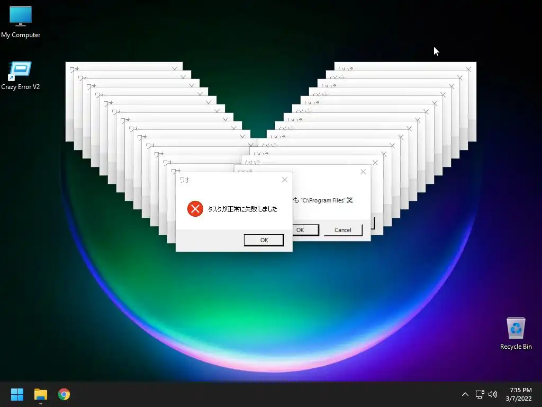Open the Recycle Bin icon
The image size is (542, 407).
tap(516, 333)
